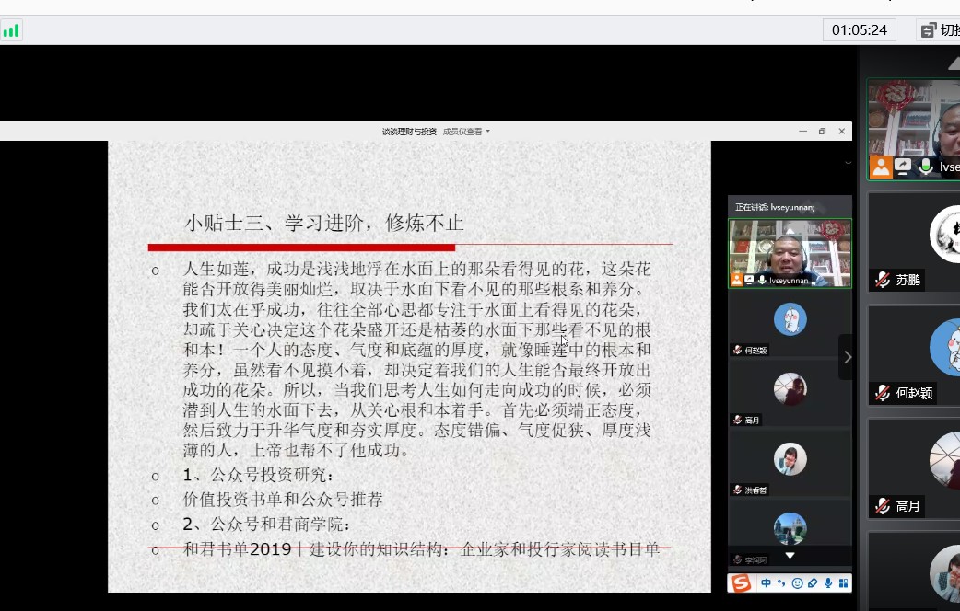Toggle the Sogou punctuation mode button
This screenshot has height=611, width=960.
point(781,582)
